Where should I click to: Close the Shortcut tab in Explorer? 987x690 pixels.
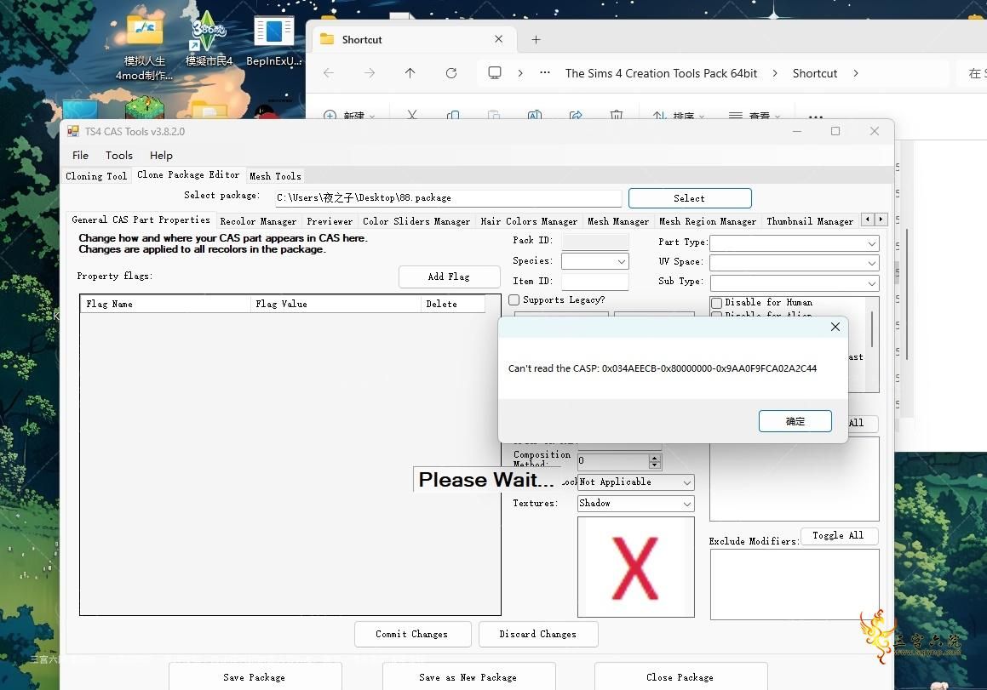point(498,39)
